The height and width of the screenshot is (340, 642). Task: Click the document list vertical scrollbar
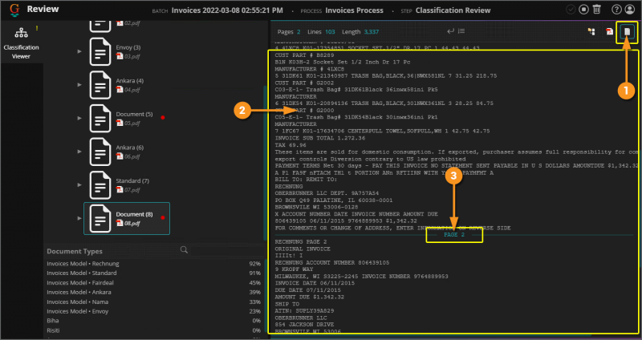[x=264, y=164]
